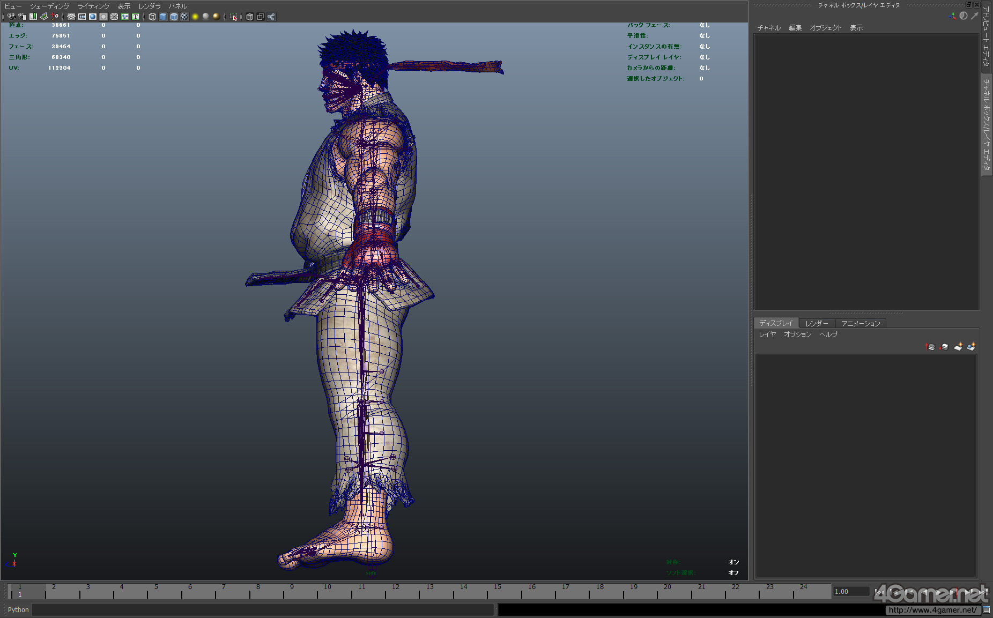Switch to the レンダー layer tab

817,323
